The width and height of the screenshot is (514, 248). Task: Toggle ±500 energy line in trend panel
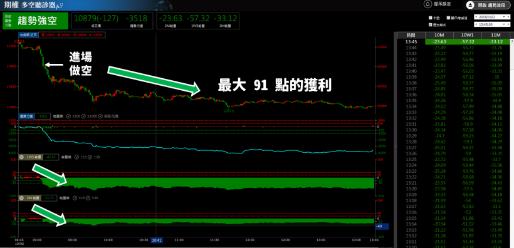pos(68,116)
